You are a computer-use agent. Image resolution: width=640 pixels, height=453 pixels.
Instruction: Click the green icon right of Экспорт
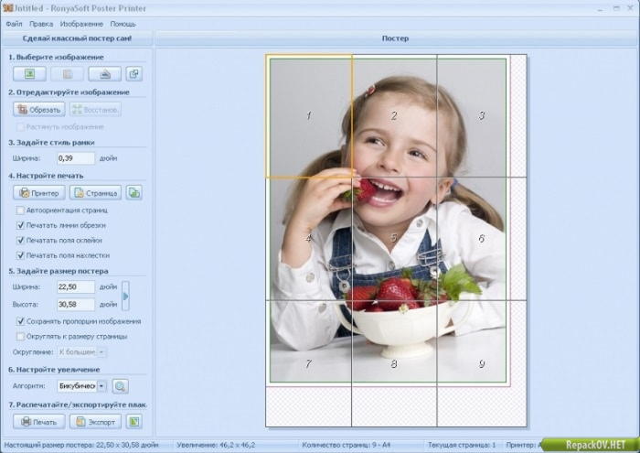point(133,421)
